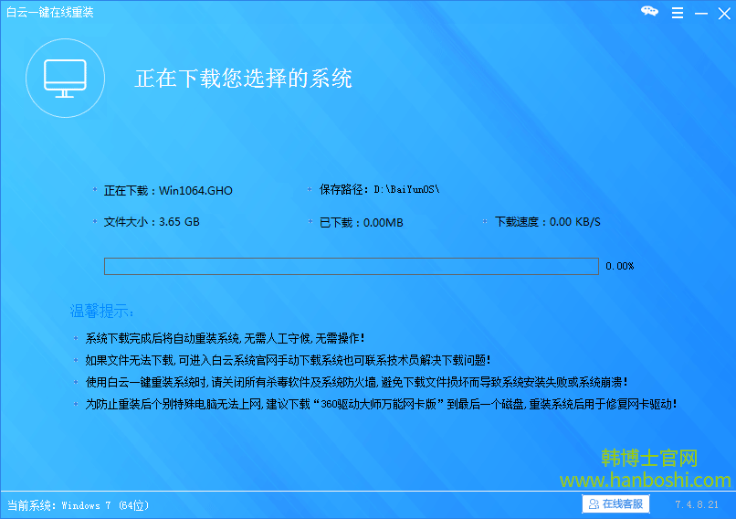The height and width of the screenshot is (519, 736).
Task: Open the WeChat chat bubble icon
Action: click(649, 12)
